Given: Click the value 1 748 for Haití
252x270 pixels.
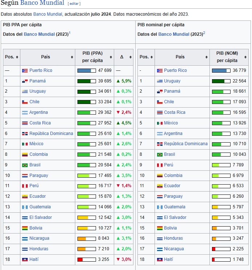Looking at the screenshot, I should [238, 259].
